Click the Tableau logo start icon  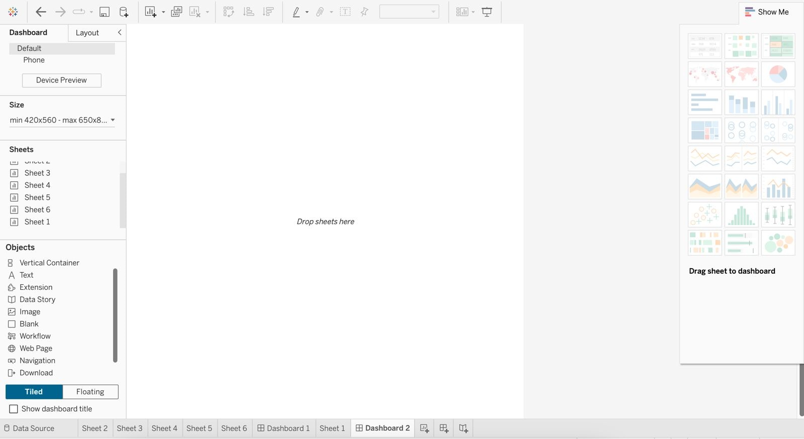(x=13, y=12)
